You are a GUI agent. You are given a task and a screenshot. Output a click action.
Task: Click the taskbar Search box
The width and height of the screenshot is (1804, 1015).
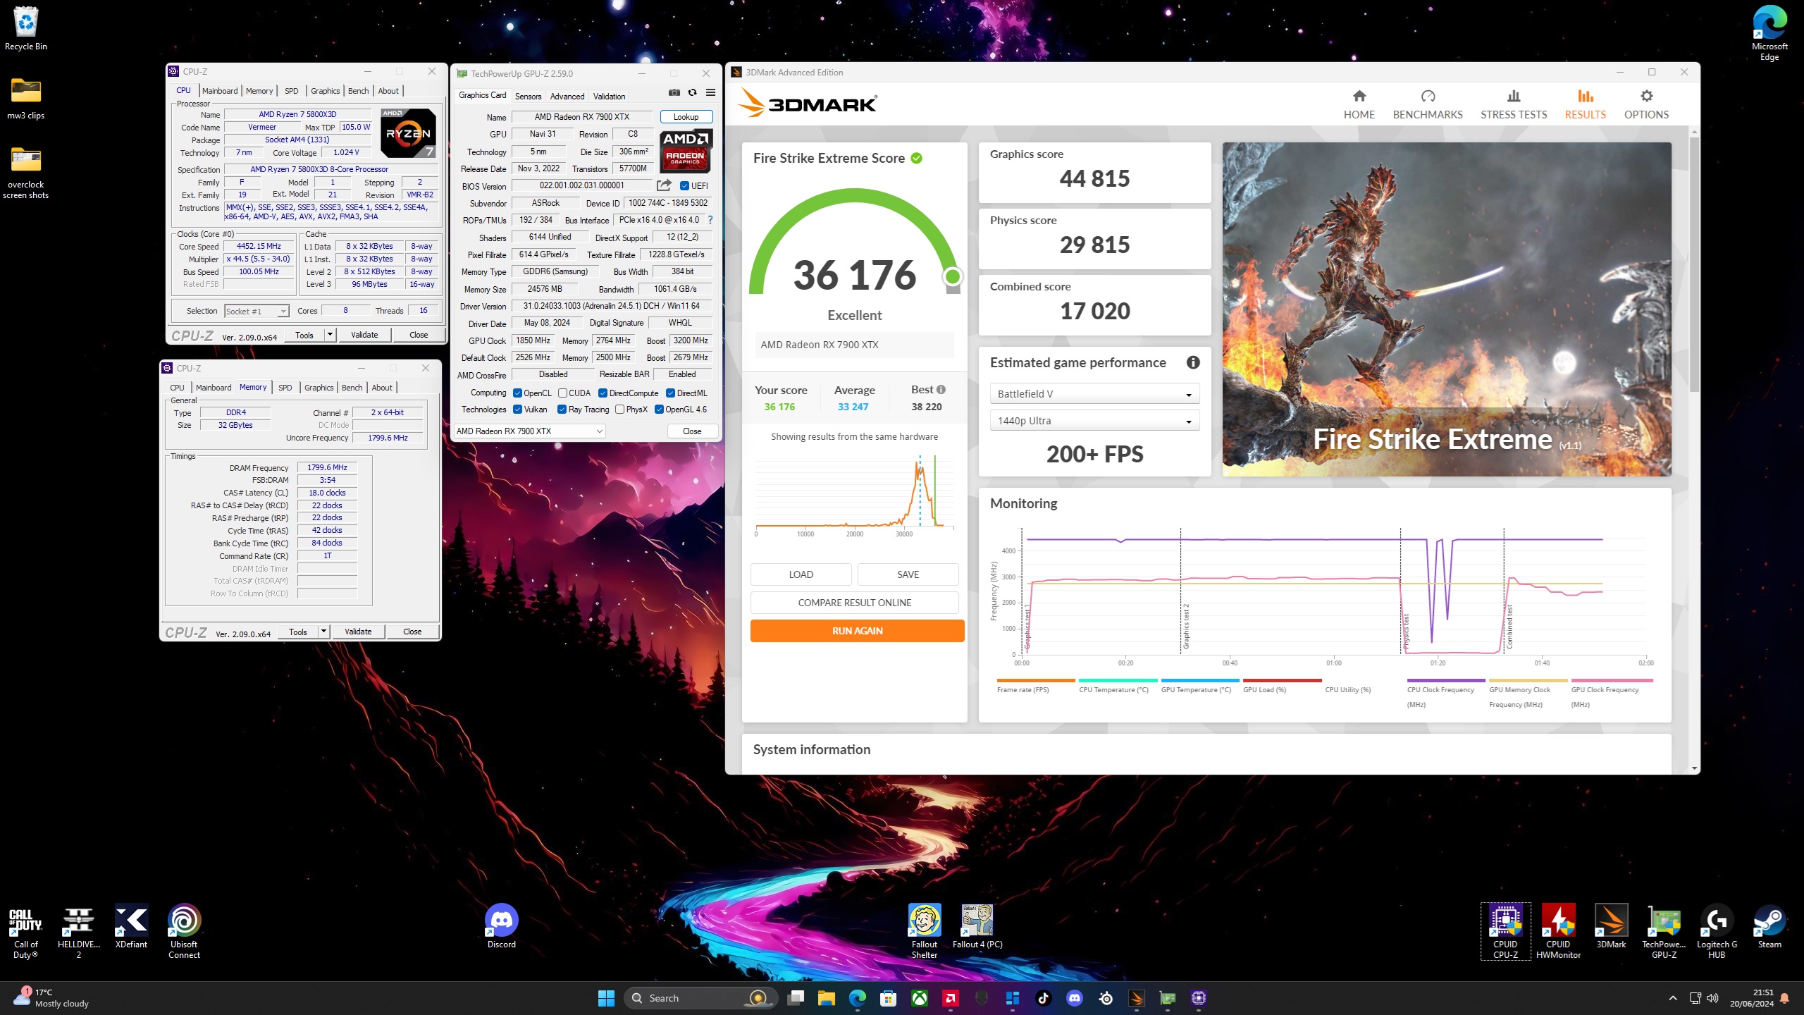point(701,998)
